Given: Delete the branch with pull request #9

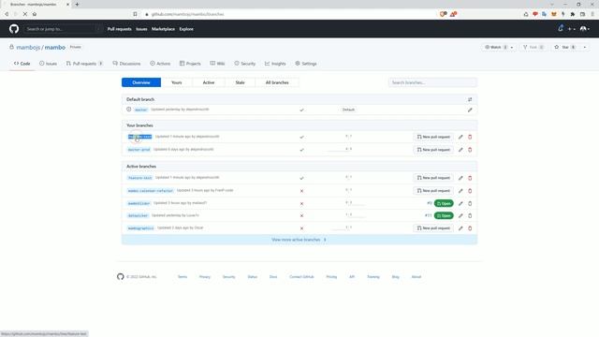Looking at the screenshot, I should (x=470, y=204).
